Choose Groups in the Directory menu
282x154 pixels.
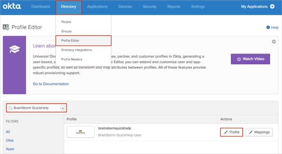tap(66, 31)
